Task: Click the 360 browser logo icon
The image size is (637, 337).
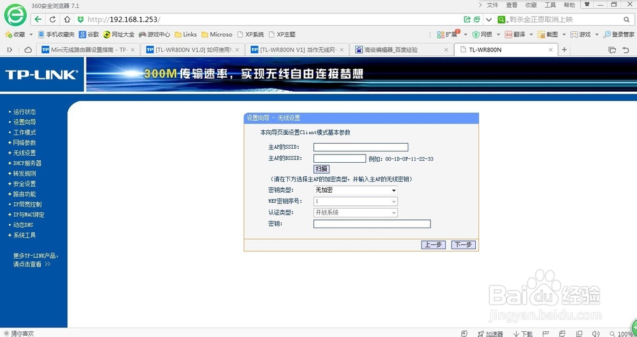Action: (x=15, y=15)
